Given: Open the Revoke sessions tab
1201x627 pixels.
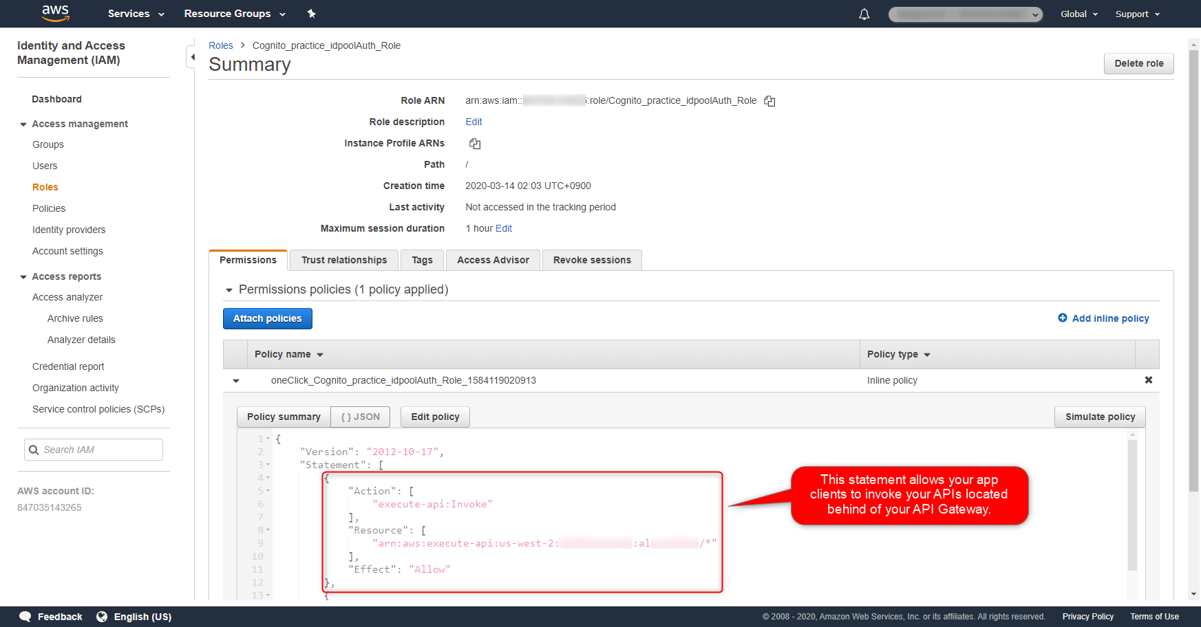Looking at the screenshot, I should [x=592, y=260].
